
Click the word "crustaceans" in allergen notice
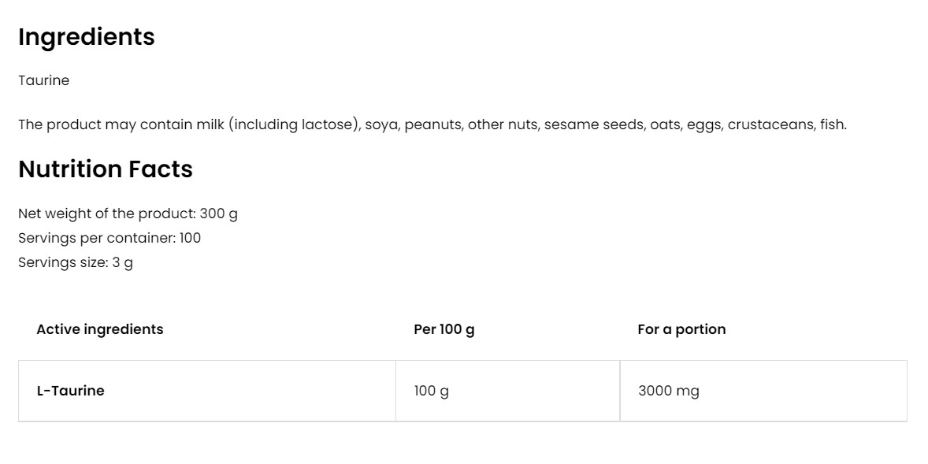click(x=770, y=124)
